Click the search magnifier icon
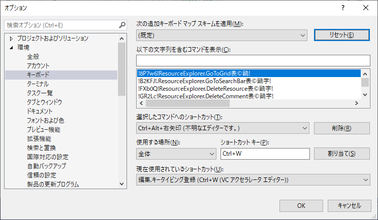The image size is (378, 220). (x=122, y=25)
